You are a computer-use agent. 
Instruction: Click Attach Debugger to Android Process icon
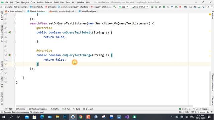[x=176, y=7]
